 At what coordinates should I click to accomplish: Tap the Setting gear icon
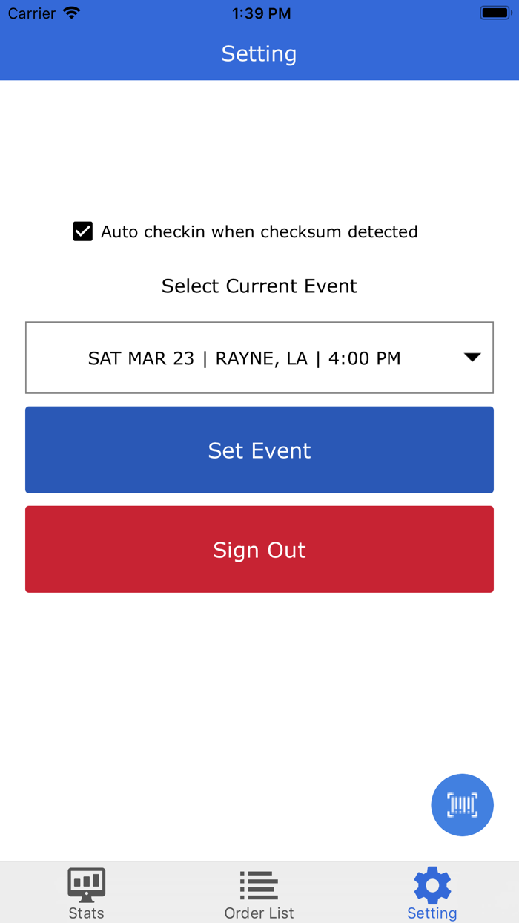coord(432,884)
